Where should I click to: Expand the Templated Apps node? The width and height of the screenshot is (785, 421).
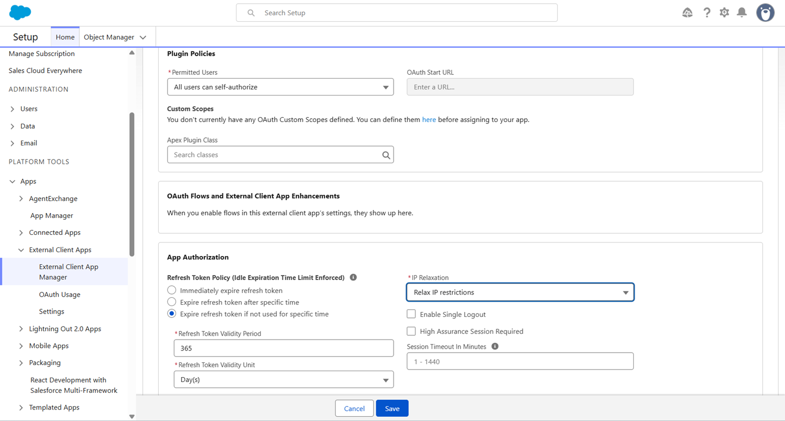pyautogui.click(x=21, y=407)
